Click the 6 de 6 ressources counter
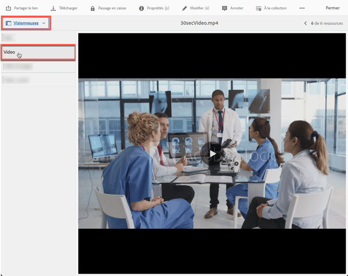348x276 pixels. tap(327, 23)
